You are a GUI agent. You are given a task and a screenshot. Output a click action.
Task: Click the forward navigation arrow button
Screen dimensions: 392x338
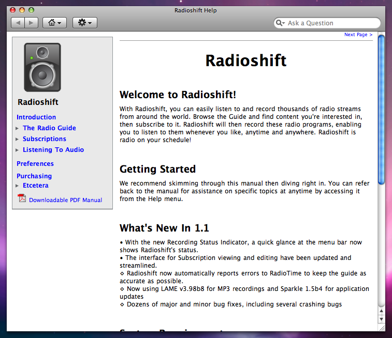(x=31, y=23)
